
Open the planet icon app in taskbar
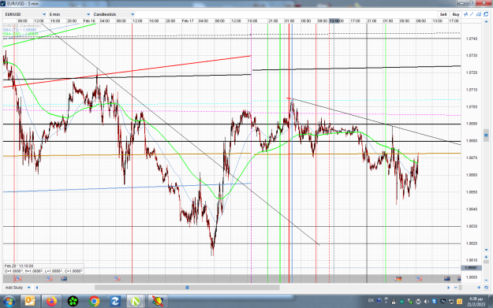(158, 301)
